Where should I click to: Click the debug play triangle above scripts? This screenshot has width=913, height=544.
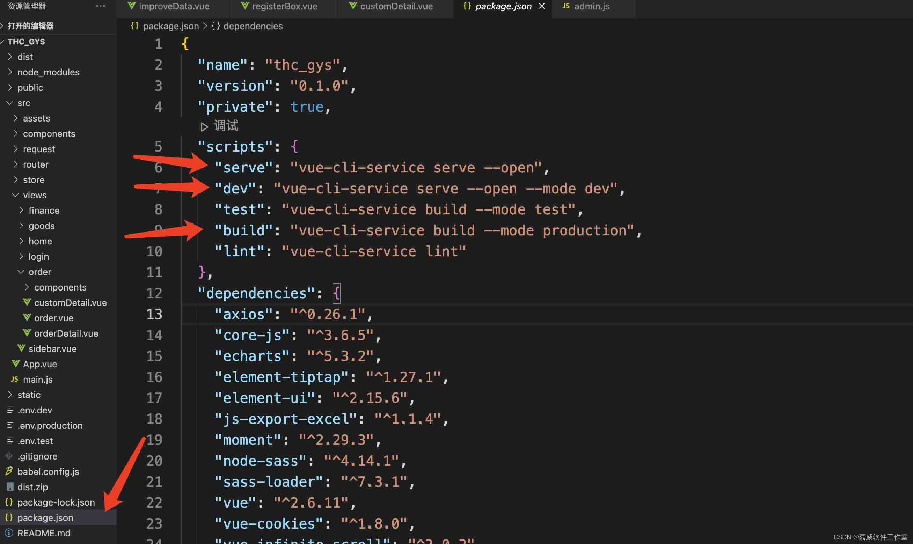pos(204,126)
